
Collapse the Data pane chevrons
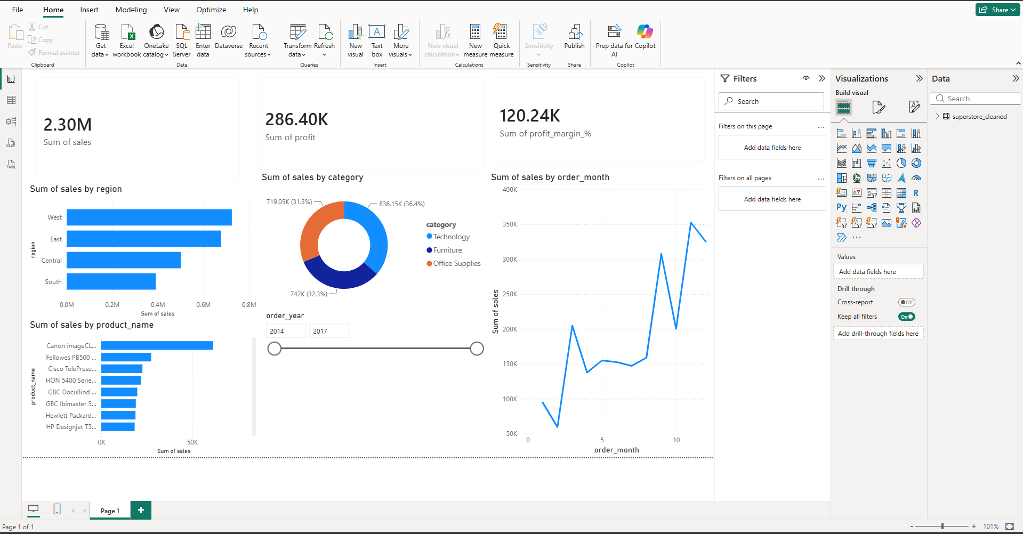point(1016,78)
